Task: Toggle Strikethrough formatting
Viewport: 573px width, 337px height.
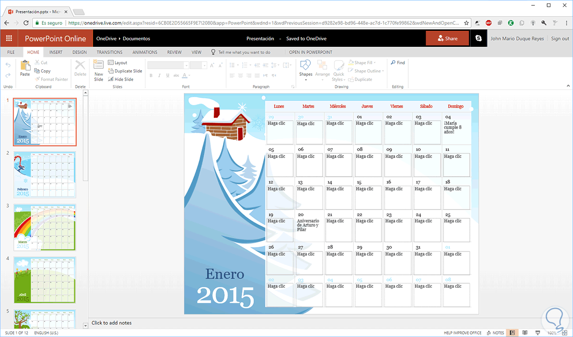Action: [176, 75]
